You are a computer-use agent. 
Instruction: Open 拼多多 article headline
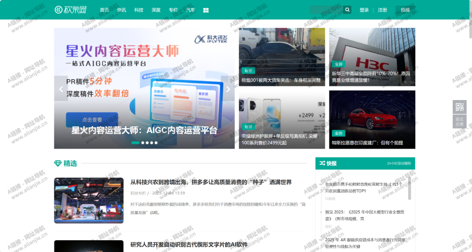211,182
